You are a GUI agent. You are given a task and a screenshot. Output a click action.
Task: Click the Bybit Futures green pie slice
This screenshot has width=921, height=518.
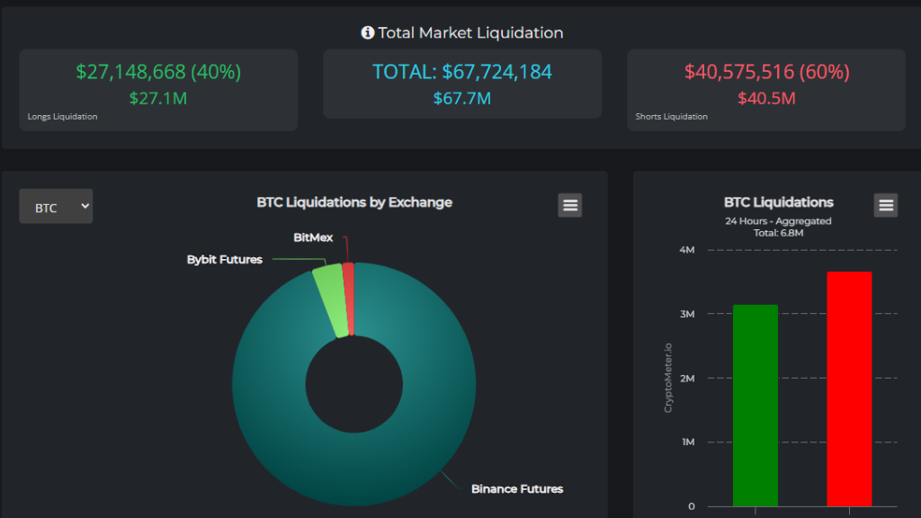(x=333, y=300)
